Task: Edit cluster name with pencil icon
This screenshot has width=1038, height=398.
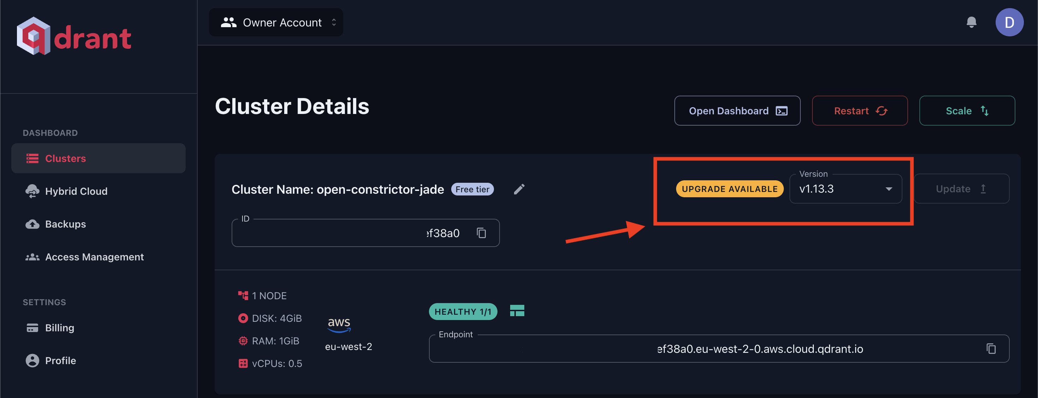Action: click(x=519, y=189)
